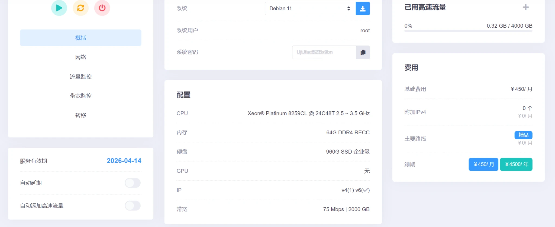Image resolution: width=555 pixels, height=227 pixels.
Task: Toggle the 自动延期 switch
Action: [133, 183]
